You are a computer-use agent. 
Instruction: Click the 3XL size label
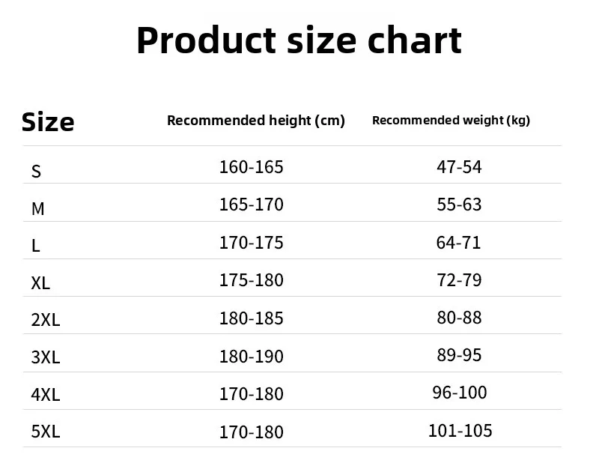tap(45, 357)
